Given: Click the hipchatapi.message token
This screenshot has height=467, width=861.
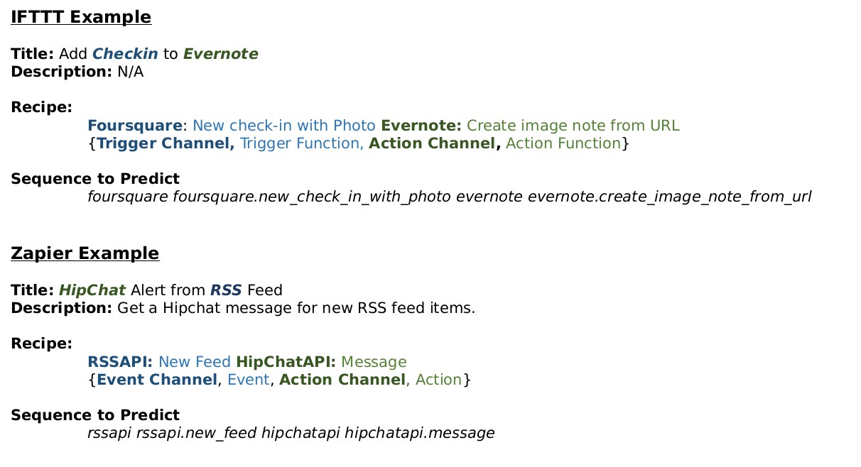Looking at the screenshot, I should 420,433.
